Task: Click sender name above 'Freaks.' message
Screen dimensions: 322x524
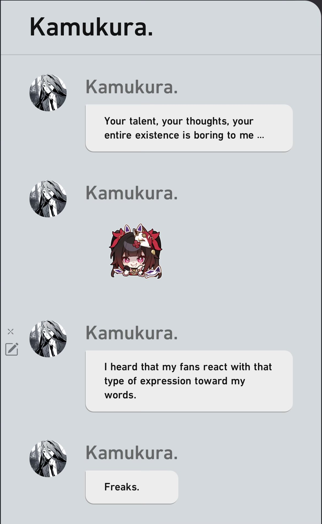Action: click(x=132, y=453)
